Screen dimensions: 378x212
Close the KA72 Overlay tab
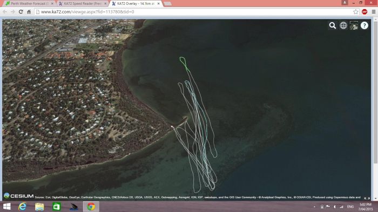point(158,4)
